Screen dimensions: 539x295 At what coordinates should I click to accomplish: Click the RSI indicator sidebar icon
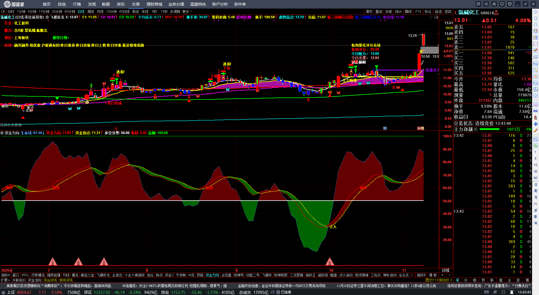tap(536, 111)
